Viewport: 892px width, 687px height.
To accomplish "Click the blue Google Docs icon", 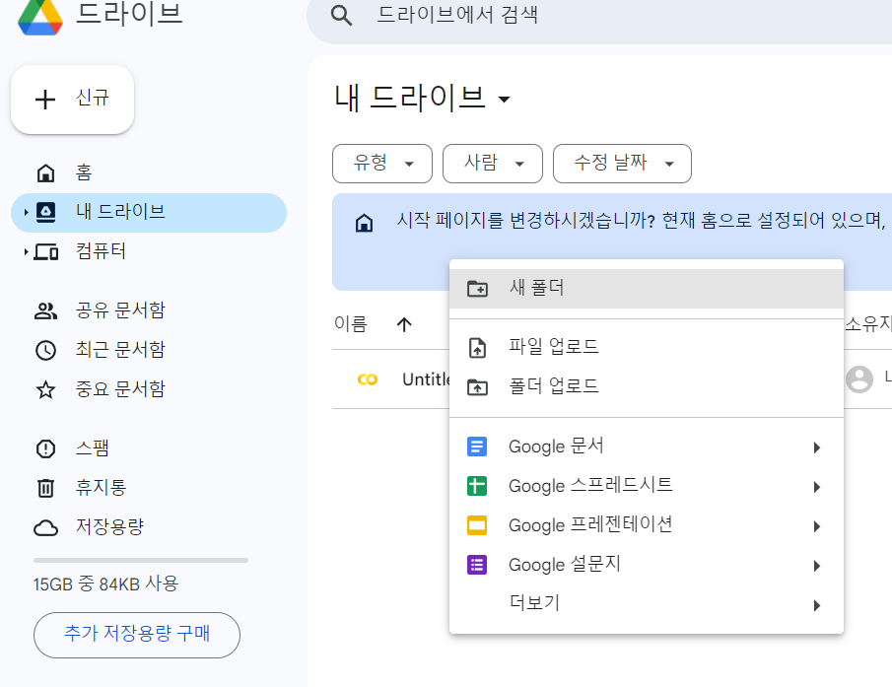I will [x=477, y=447].
